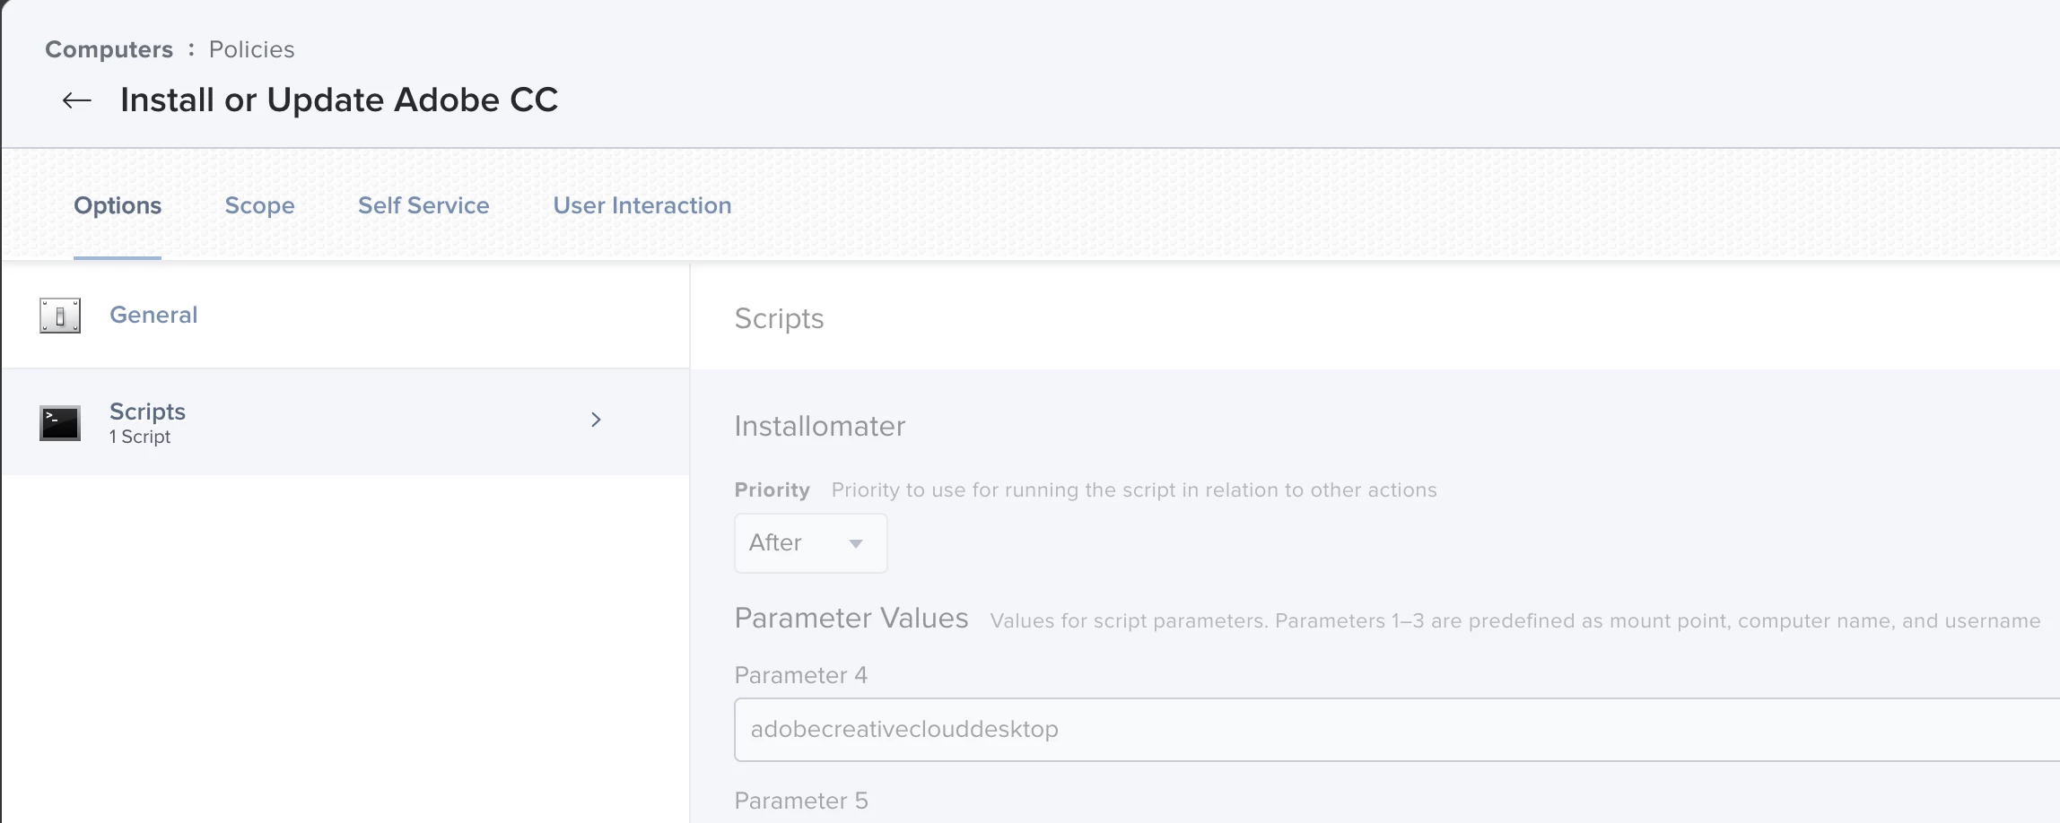
Task: Click the Priority label
Action: pyautogui.click(x=772, y=489)
